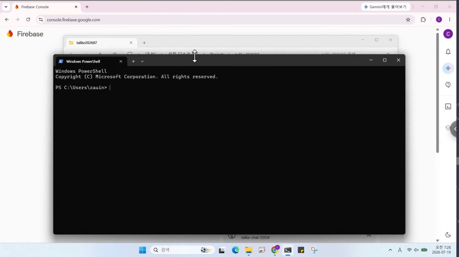The width and height of the screenshot is (459, 257).
Task: Click the taskbar search box
Action: point(183,250)
